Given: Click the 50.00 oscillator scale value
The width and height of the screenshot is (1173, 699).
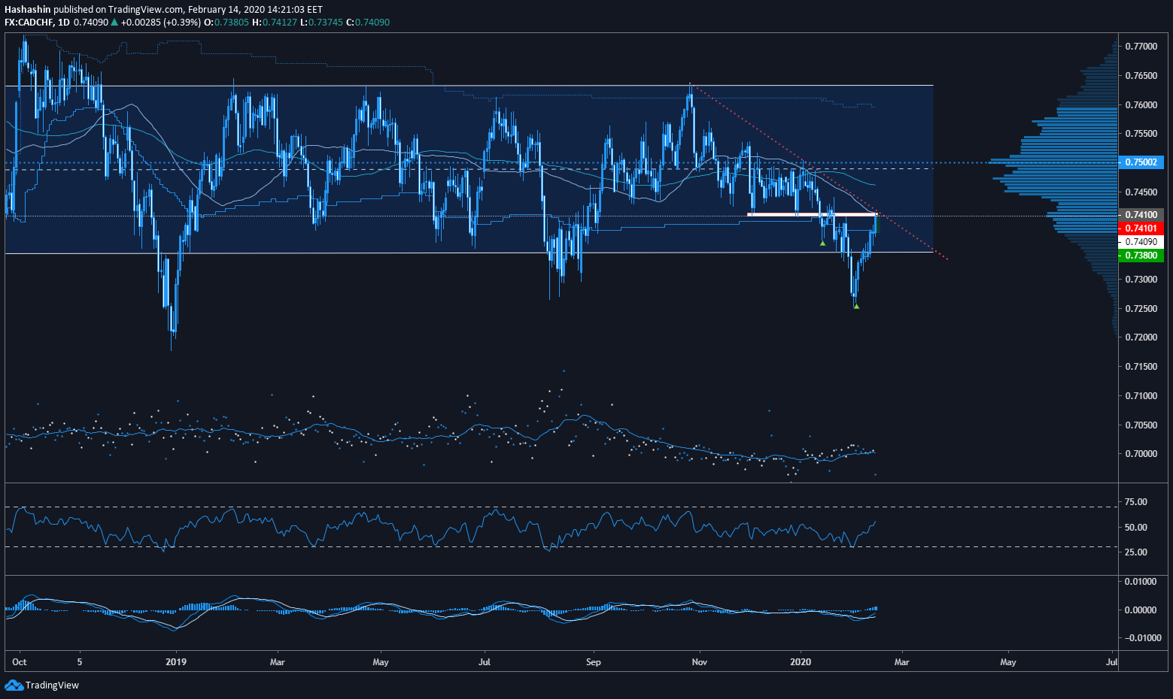Looking at the screenshot, I should pos(1136,528).
